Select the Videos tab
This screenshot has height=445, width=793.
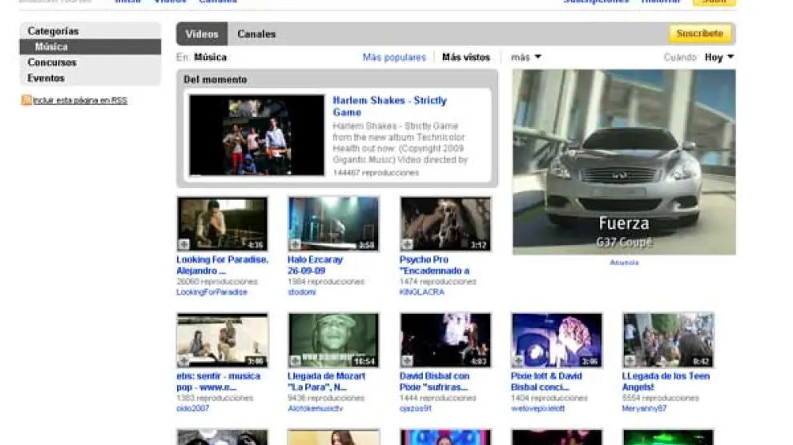point(202,34)
